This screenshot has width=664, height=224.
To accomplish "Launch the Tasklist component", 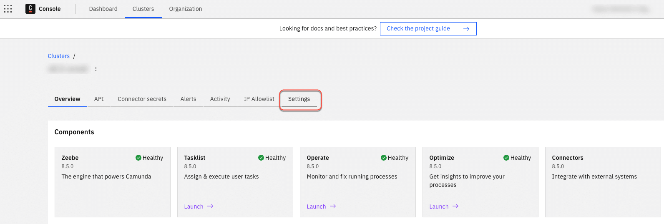I will [x=199, y=206].
